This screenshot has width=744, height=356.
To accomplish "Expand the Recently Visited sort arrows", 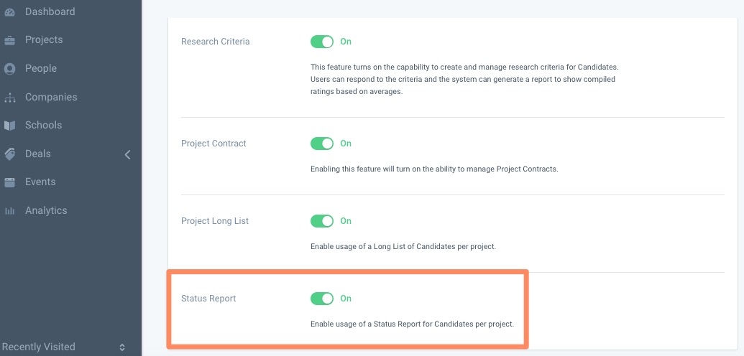I will point(122,347).
